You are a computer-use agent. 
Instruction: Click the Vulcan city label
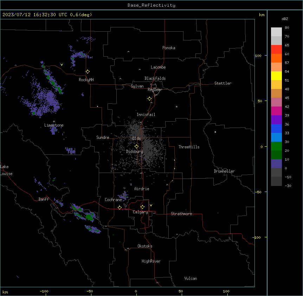click(x=191, y=278)
